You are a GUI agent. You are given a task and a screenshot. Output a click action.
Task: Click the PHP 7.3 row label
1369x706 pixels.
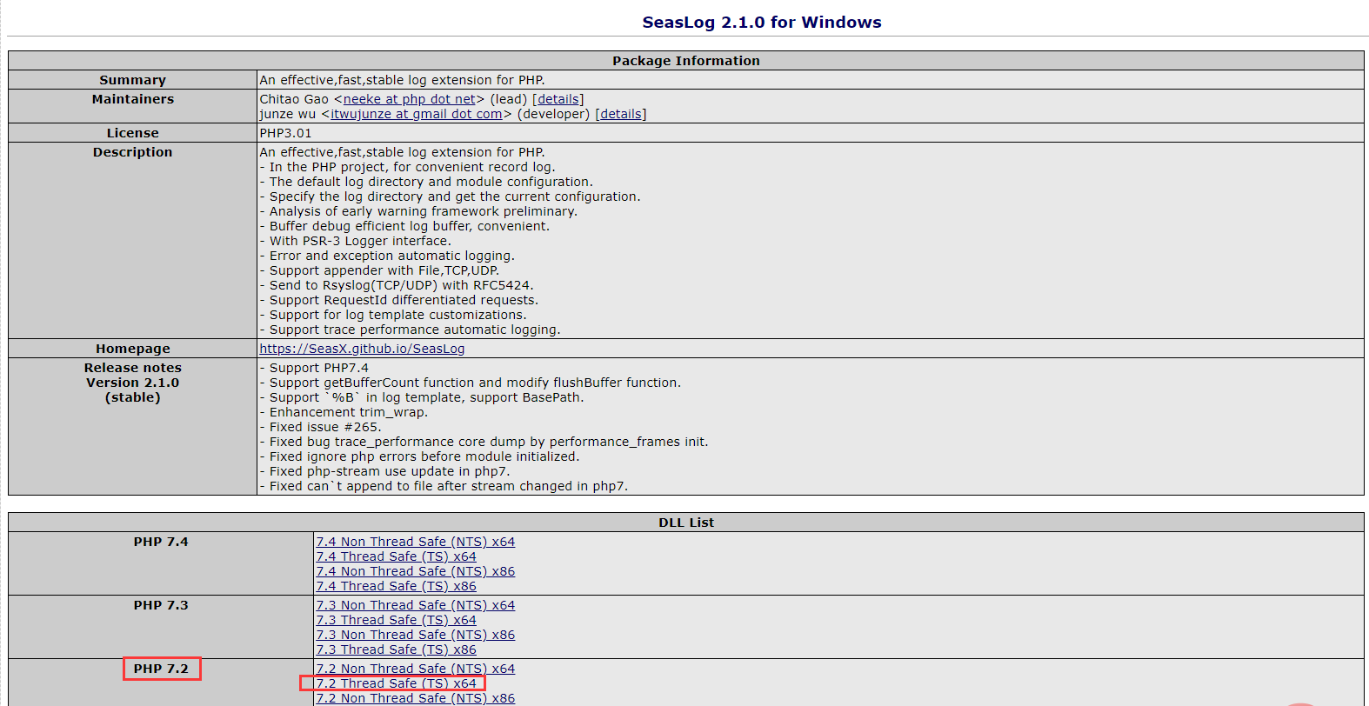click(161, 605)
